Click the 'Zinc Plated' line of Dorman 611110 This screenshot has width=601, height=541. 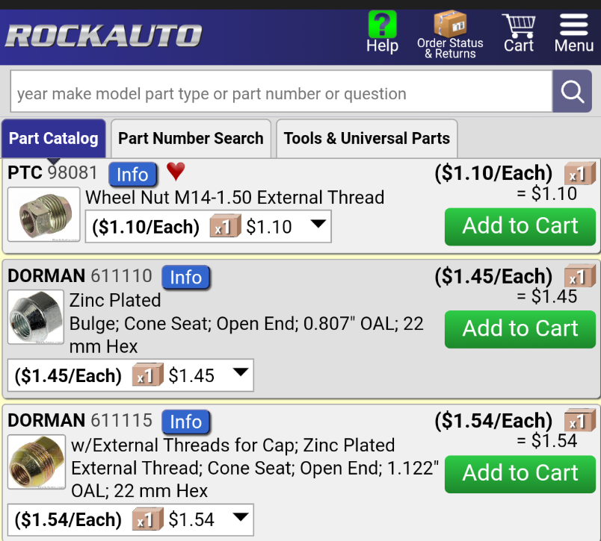(x=115, y=300)
